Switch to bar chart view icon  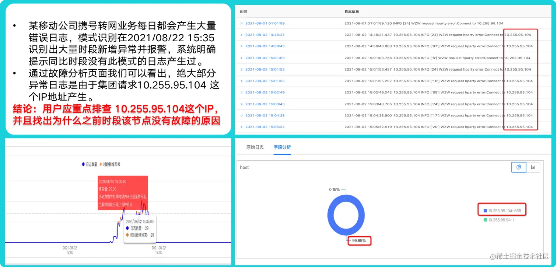coord(533,167)
